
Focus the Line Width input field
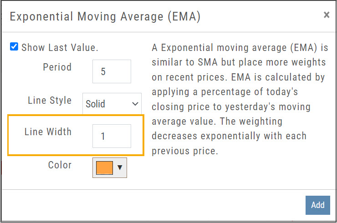[112, 136]
